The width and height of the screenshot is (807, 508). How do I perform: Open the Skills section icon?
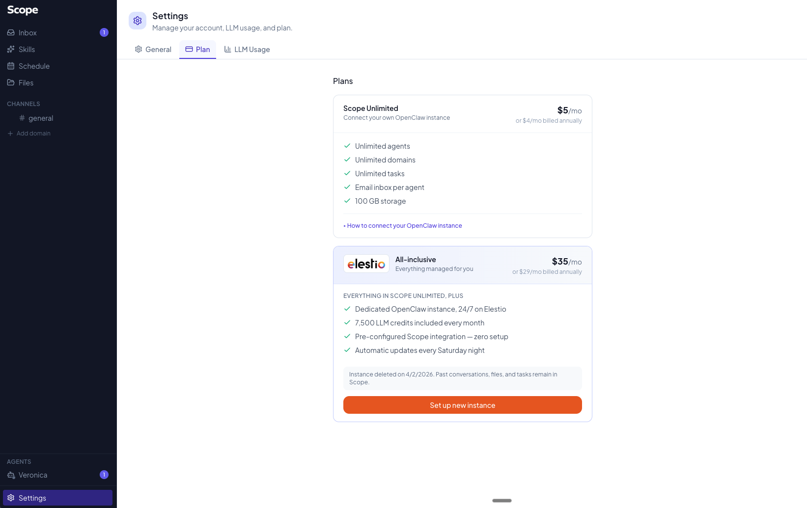[x=11, y=50]
